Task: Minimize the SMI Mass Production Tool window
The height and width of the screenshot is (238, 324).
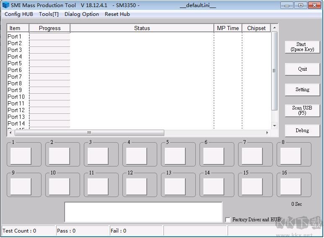Action: tap(287, 5)
